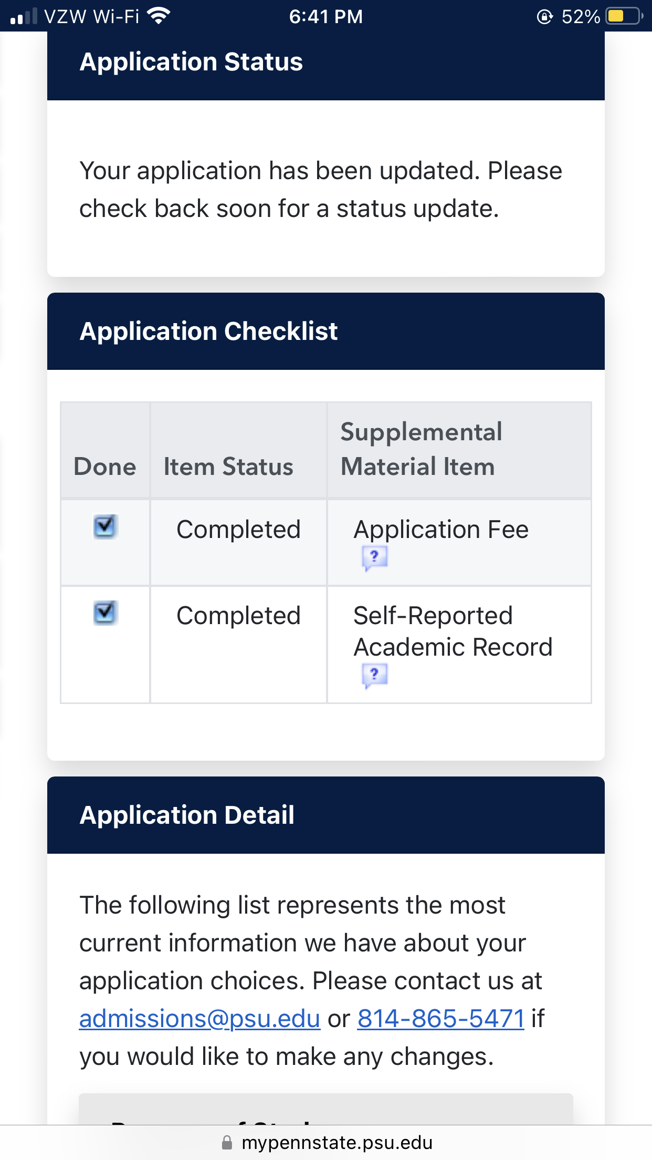Toggle the Application Fee done checkbox
This screenshot has width=652, height=1160.
[x=105, y=526]
